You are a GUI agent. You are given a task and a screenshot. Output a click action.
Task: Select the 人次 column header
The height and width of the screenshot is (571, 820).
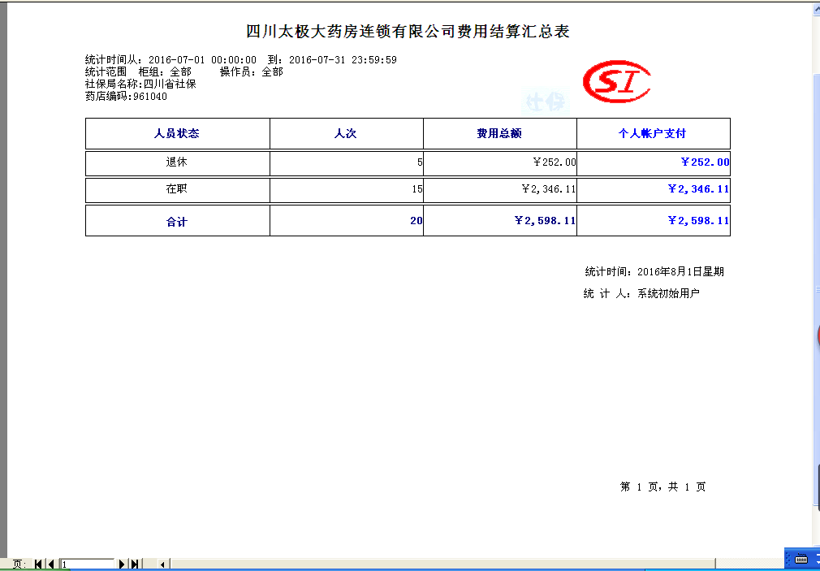(x=345, y=133)
